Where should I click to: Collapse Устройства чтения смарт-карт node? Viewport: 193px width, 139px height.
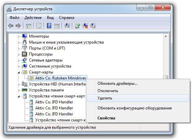pyautogui.click(x=19, y=96)
